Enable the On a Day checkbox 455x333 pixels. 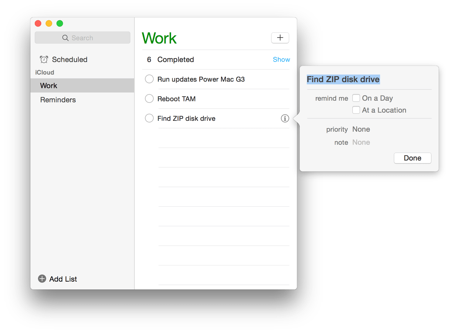tap(356, 98)
